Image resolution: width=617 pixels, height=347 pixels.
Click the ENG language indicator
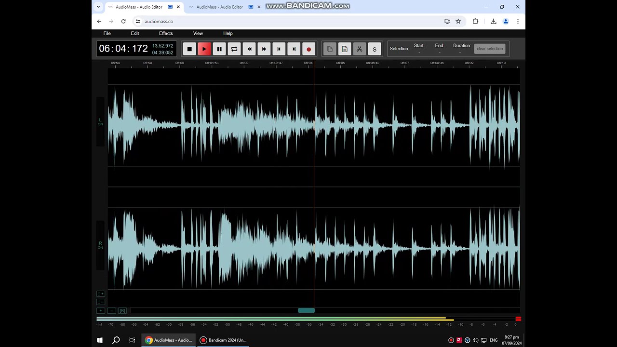click(x=494, y=340)
